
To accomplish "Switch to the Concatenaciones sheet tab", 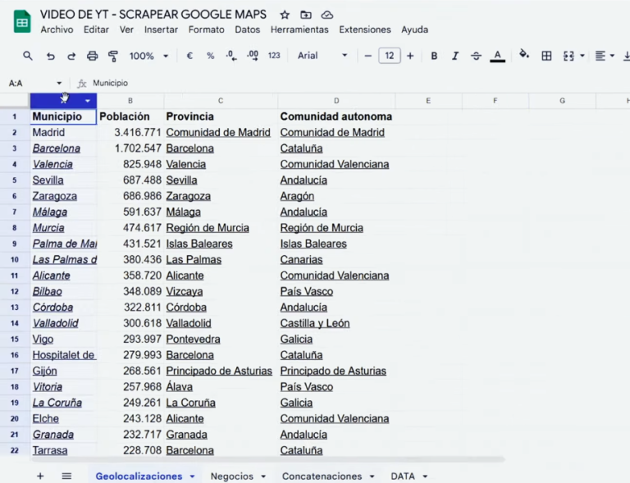I will click(x=322, y=476).
